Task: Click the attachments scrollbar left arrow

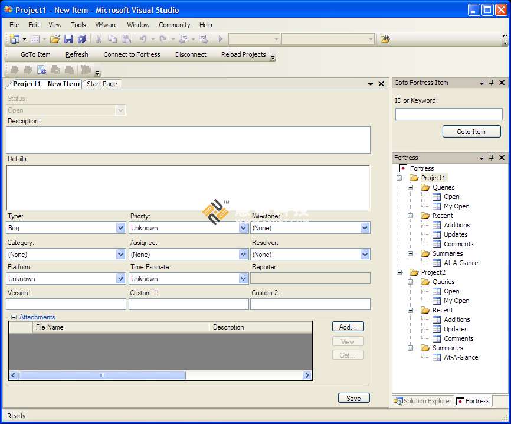Action: (14, 376)
